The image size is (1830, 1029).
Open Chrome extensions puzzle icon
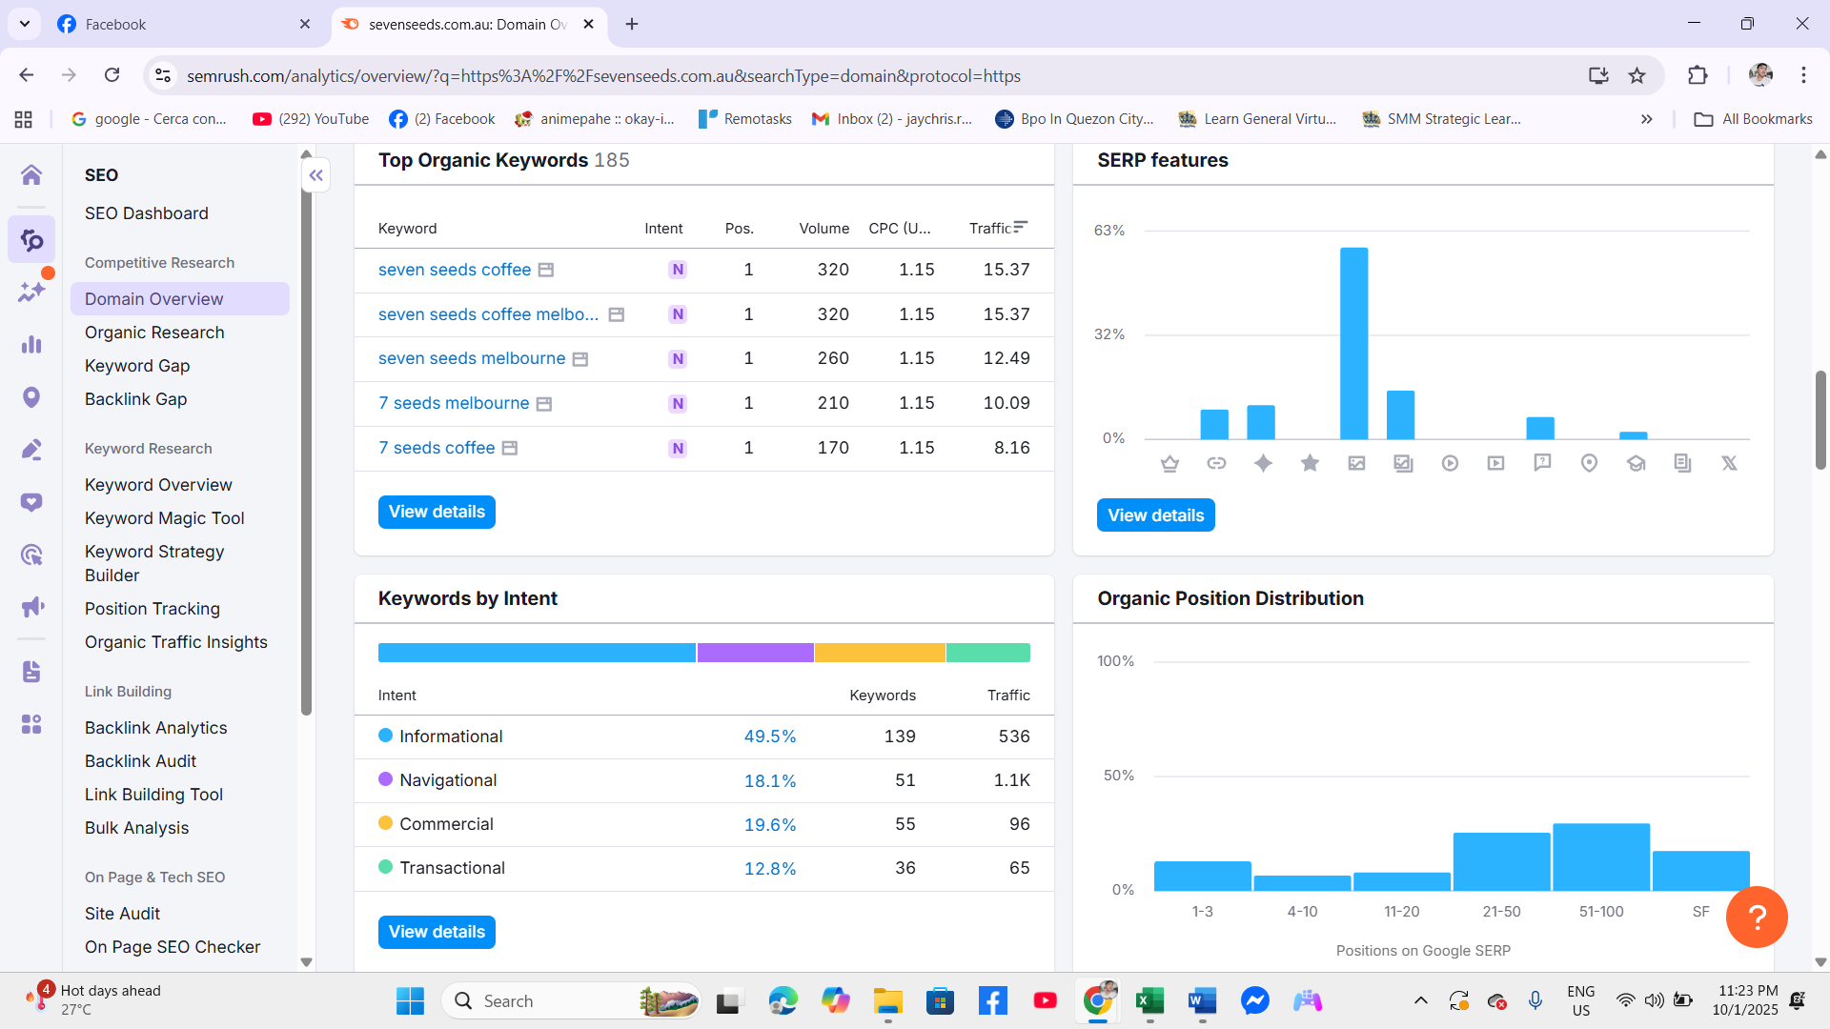pyautogui.click(x=1698, y=75)
